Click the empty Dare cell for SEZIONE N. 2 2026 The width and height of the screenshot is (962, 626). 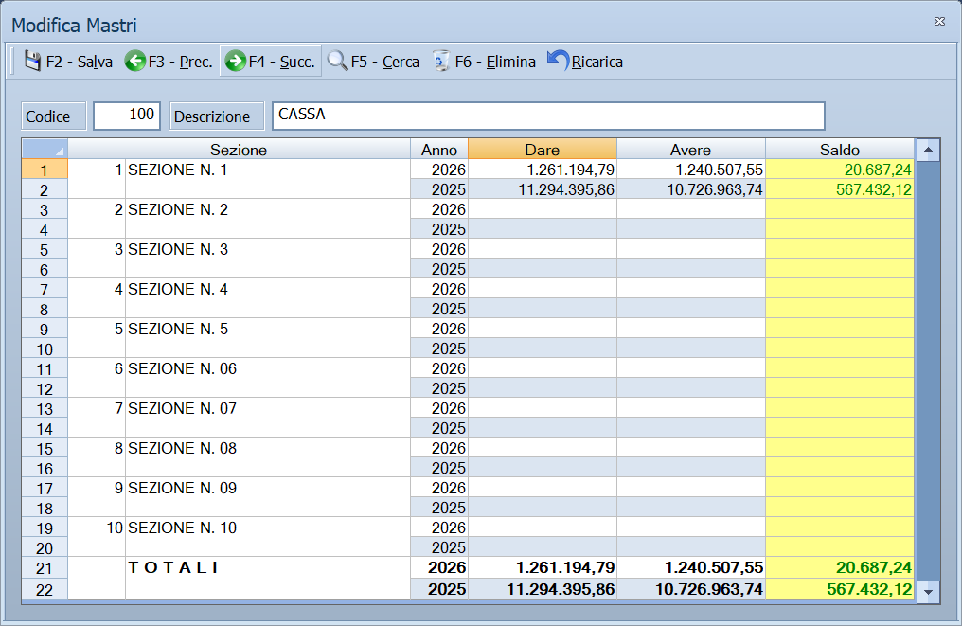[x=543, y=209]
